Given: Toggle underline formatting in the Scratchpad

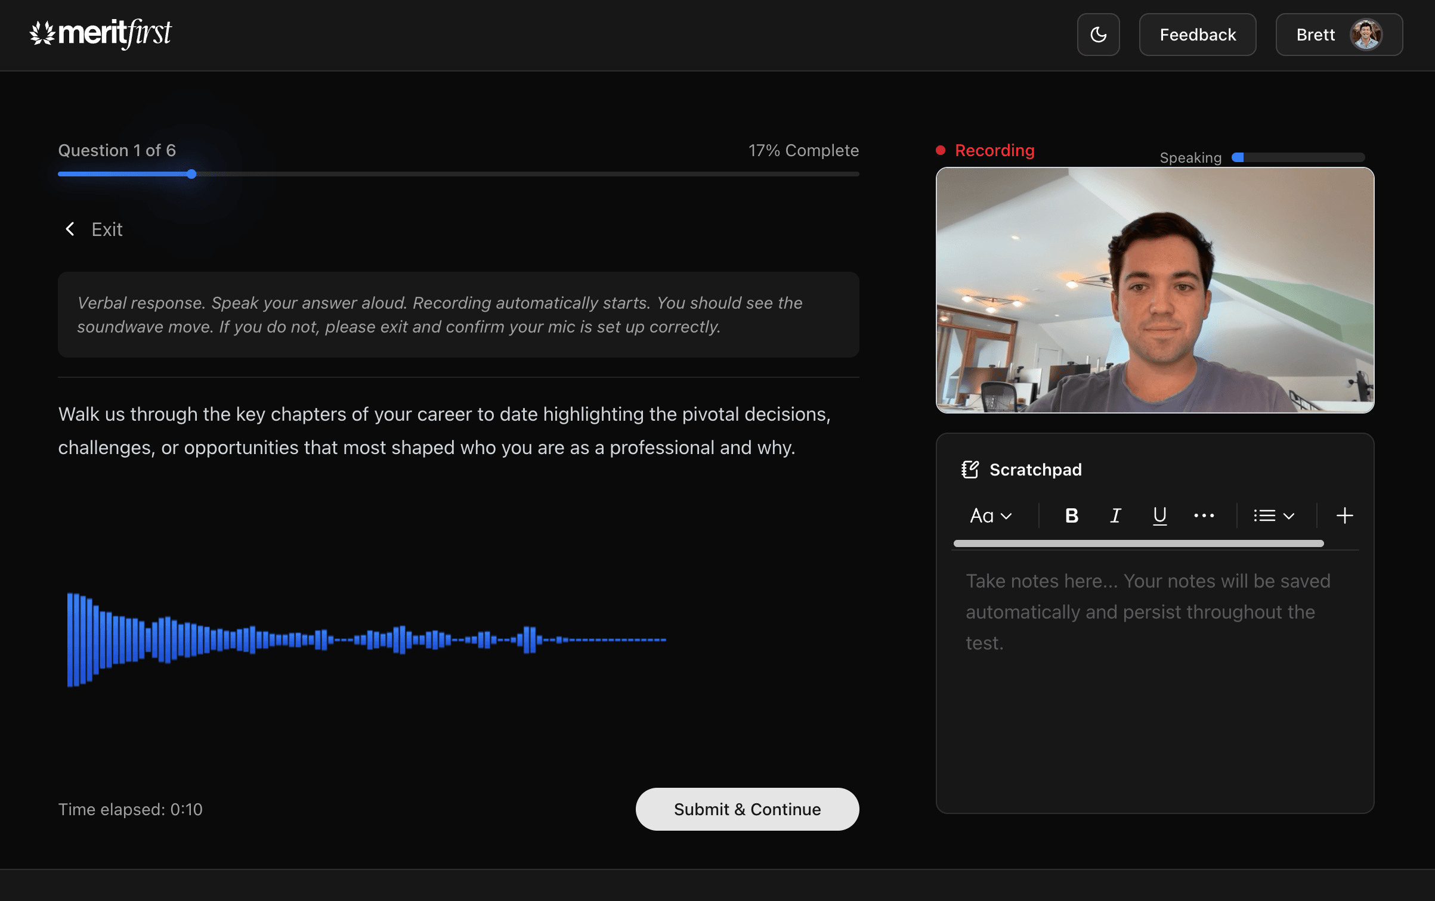Looking at the screenshot, I should pos(1159,515).
